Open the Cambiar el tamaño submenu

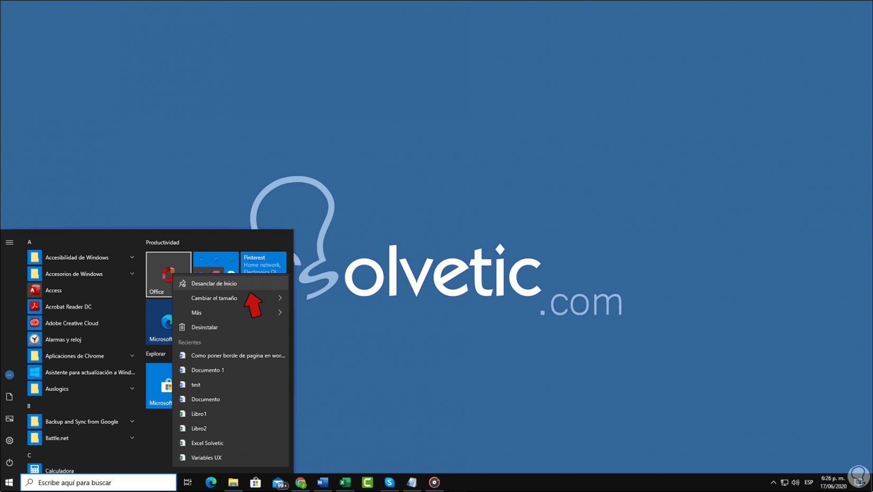231,298
